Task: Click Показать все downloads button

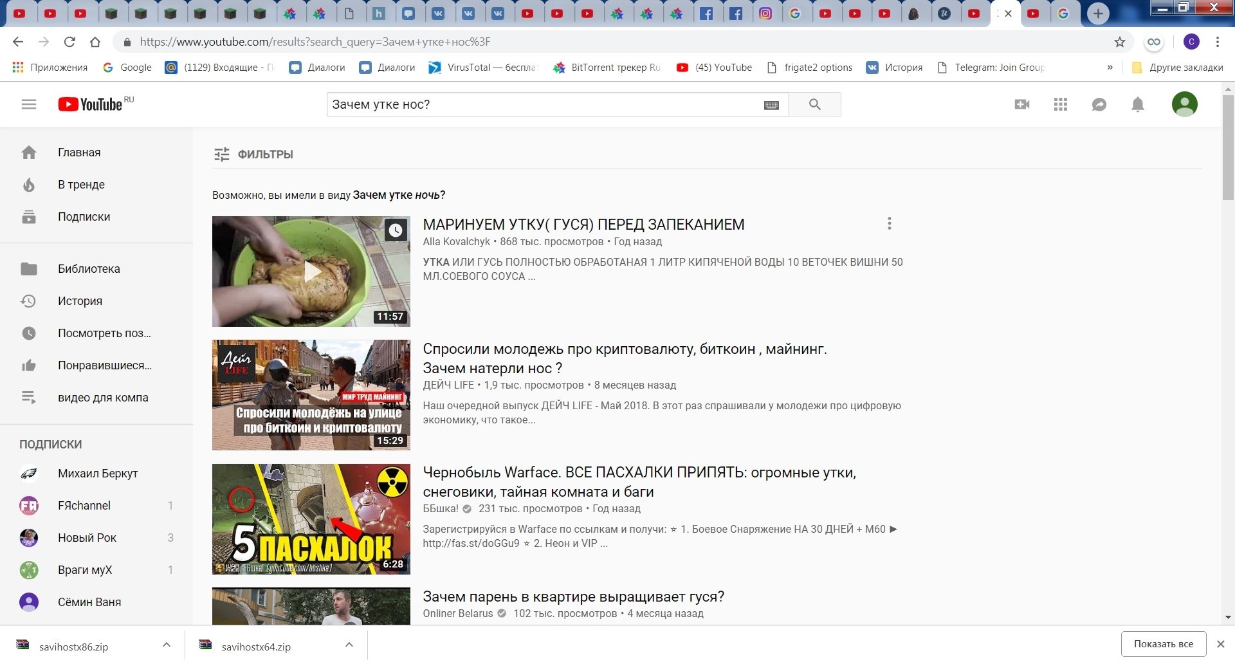Action: [x=1164, y=644]
